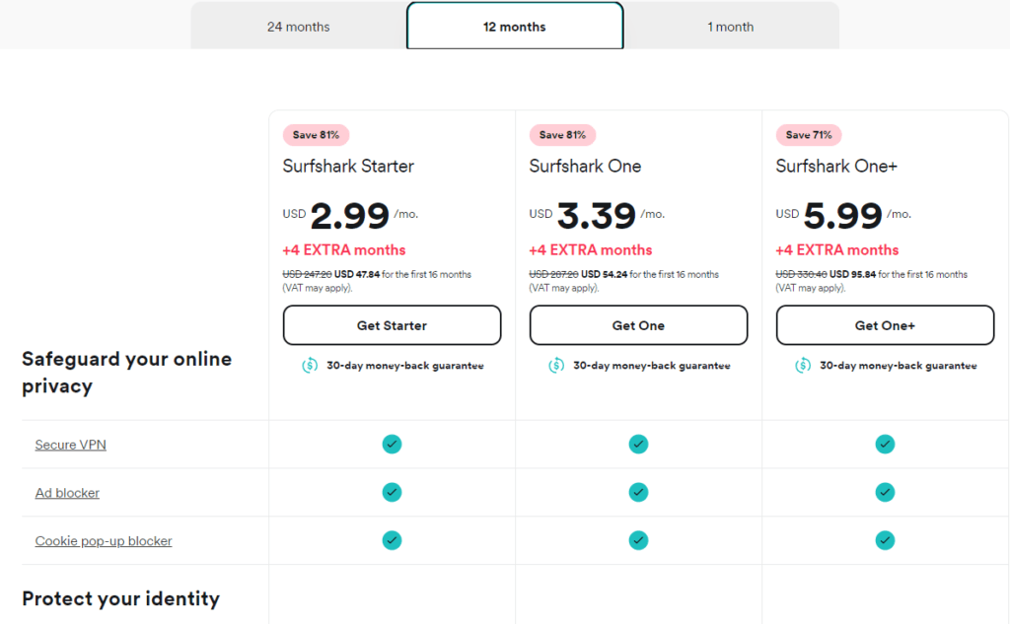Open the Cookie pop-up blocker link

pyautogui.click(x=104, y=541)
